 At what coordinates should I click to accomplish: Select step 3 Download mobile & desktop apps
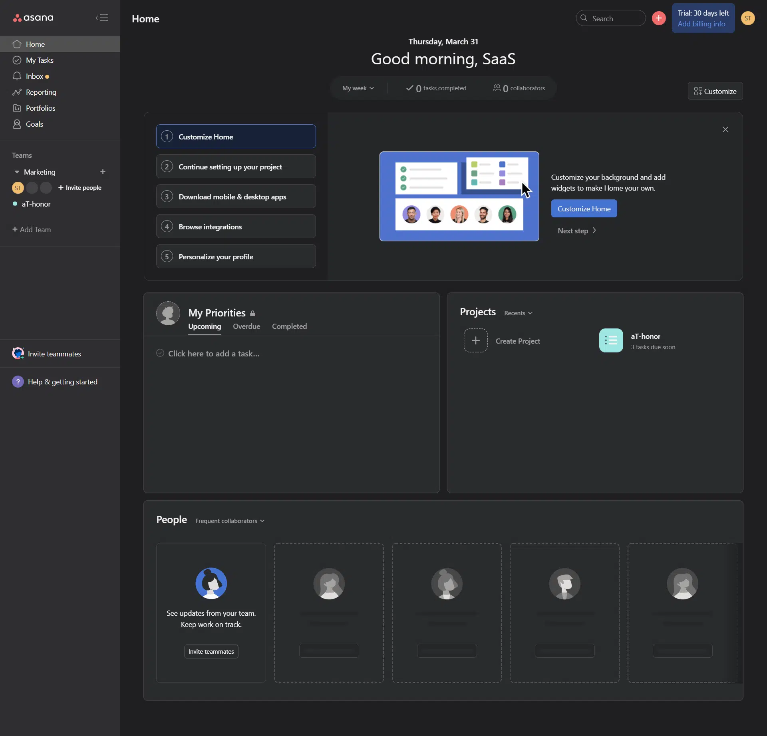[x=236, y=196]
